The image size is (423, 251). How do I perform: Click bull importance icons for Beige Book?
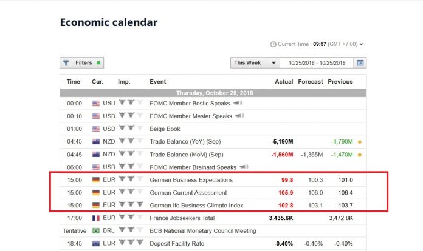[132, 129]
